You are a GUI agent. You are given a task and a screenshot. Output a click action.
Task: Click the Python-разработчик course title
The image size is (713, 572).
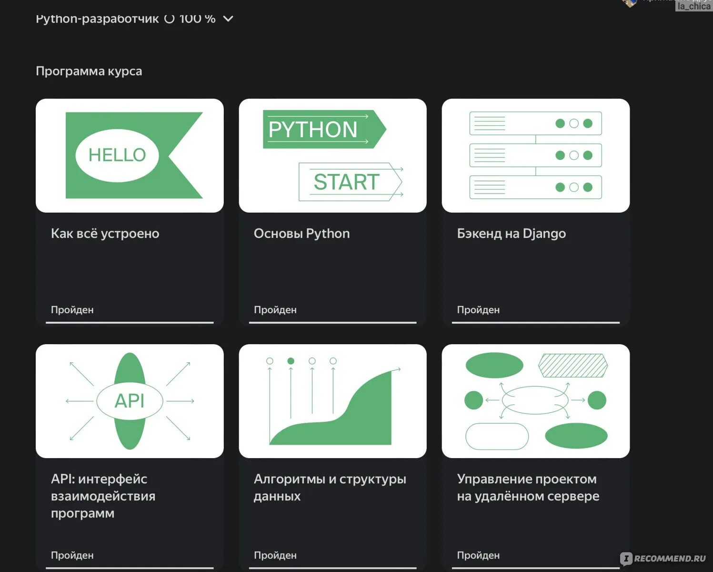point(97,19)
